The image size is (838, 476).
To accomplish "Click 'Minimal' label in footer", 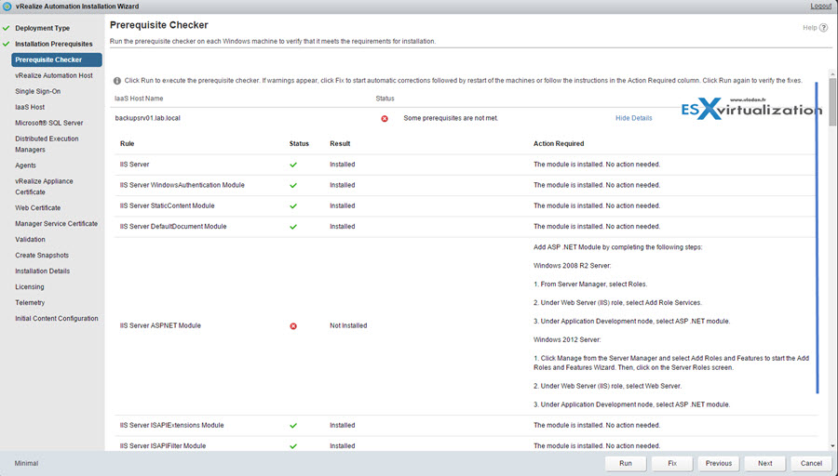I will click(26, 464).
